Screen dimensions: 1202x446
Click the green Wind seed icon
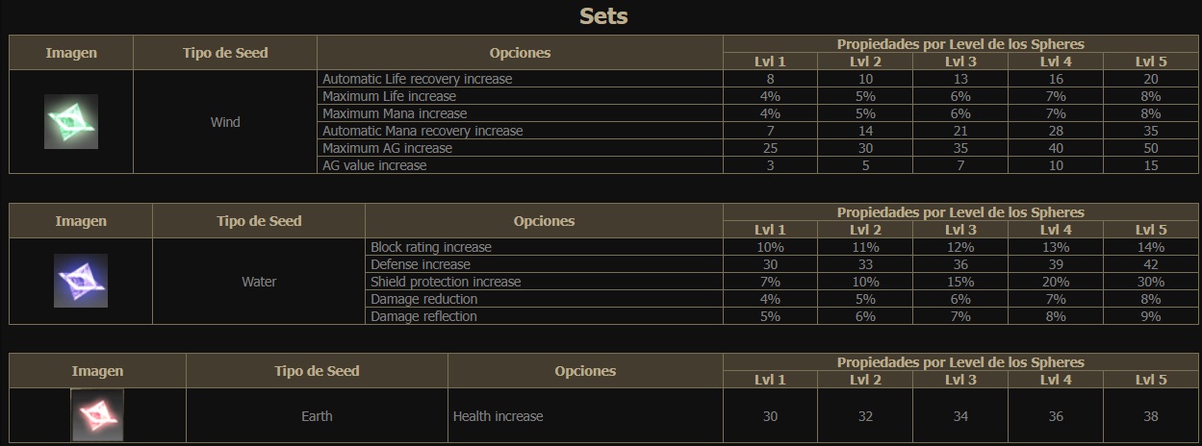[71, 121]
